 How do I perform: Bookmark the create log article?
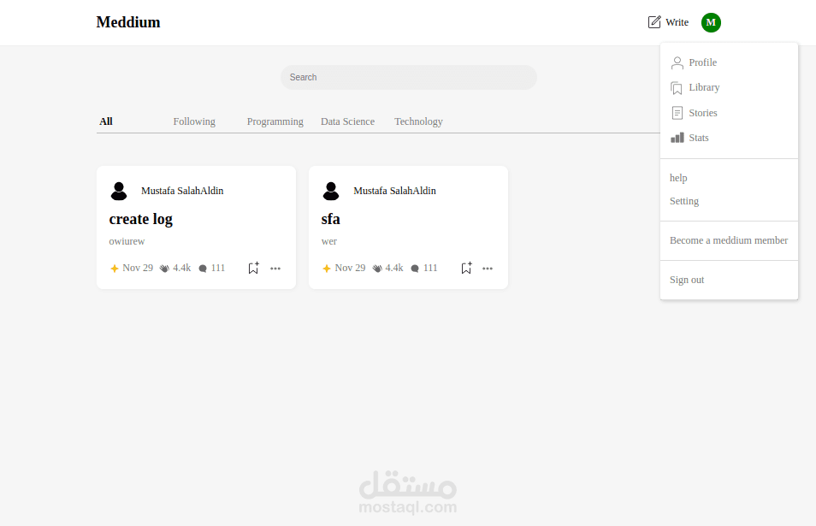(x=253, y=268)
